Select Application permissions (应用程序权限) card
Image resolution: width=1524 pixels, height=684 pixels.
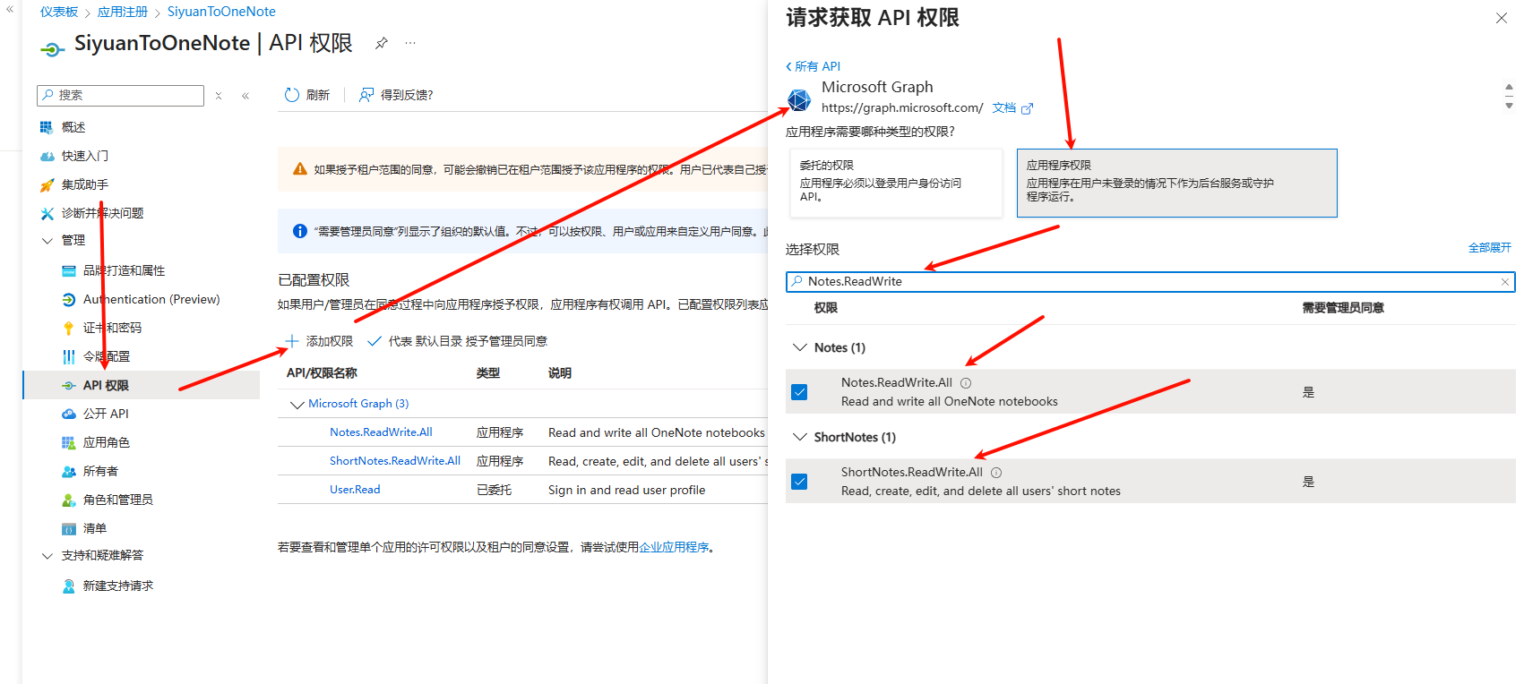[x=1177, y=183]
